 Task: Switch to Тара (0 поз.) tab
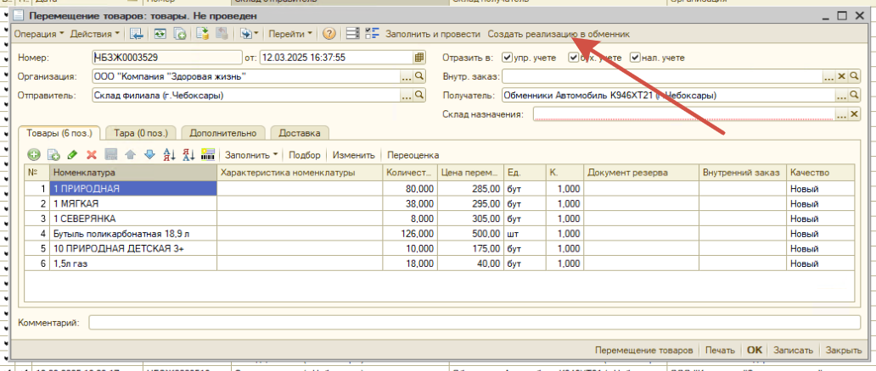(141, 133)
